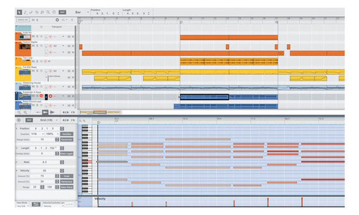
Task: Collapse the Position section
Action: point(17,128)
